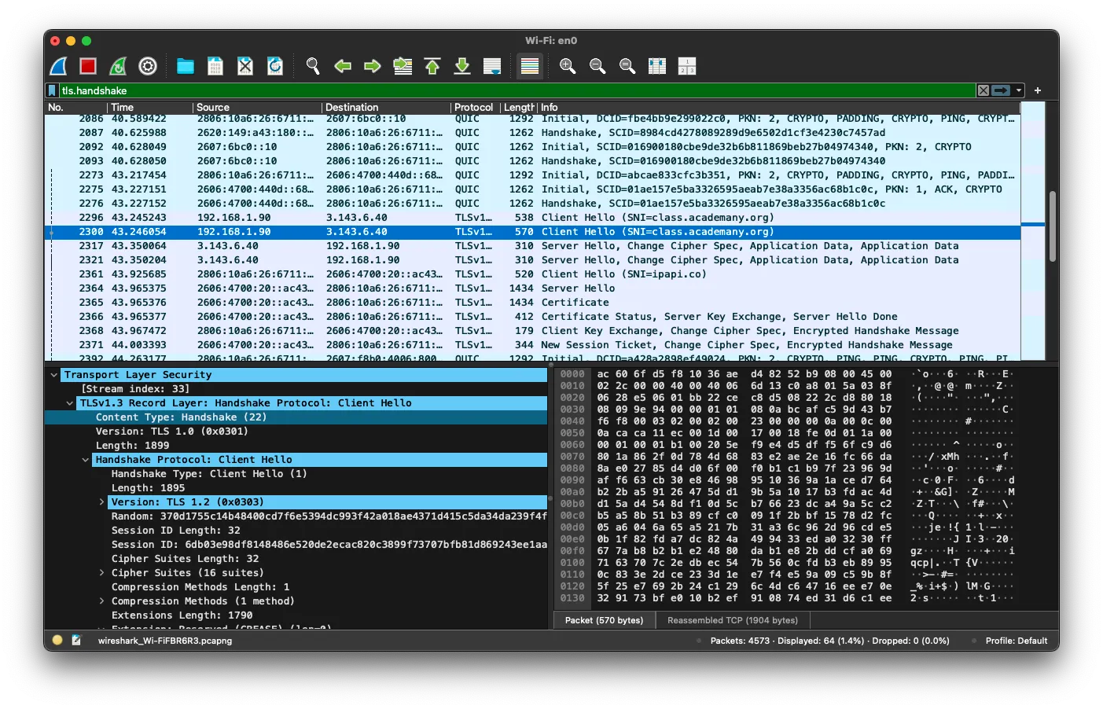This screenshot has width=1103, height=709.
Task: Sort packets by Time column header
Action: (x=149, y=108)
